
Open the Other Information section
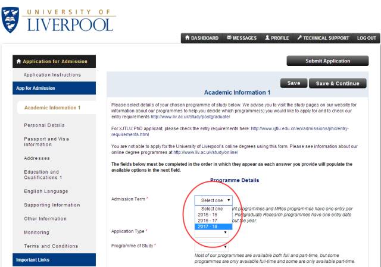click(x=45, y=219)
